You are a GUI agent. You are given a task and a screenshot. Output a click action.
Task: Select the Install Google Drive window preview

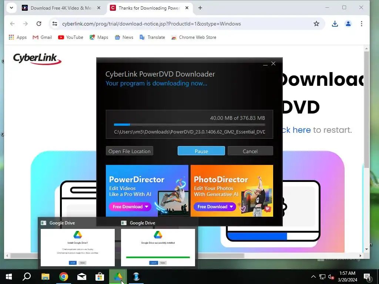pyautogui.click(x=78, y=247)
